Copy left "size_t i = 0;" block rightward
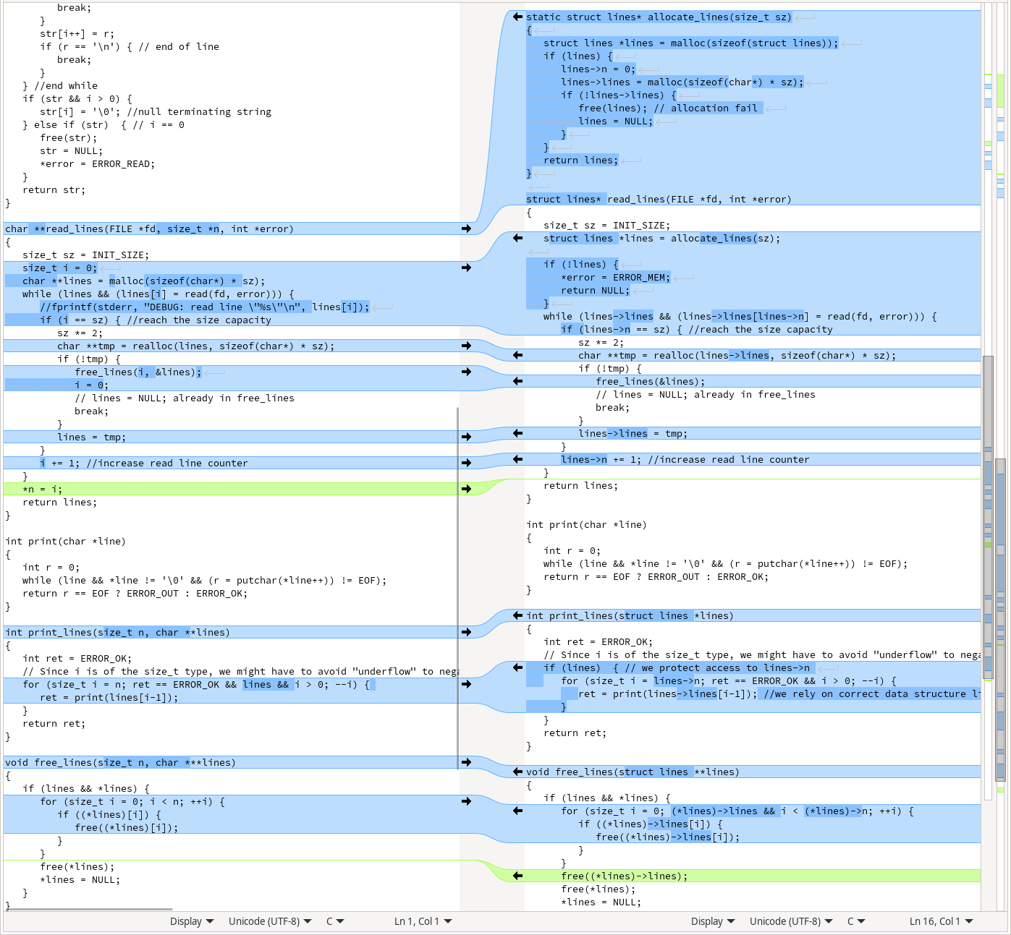The height and width of the screenshot is (935, 1011). point(466,268)
